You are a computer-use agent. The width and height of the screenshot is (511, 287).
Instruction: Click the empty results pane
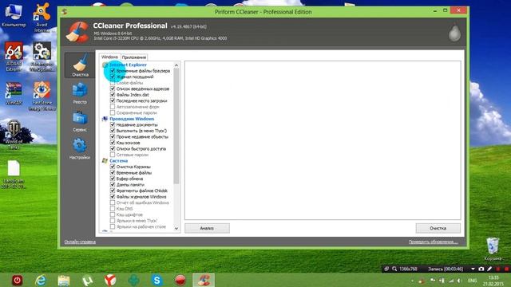(x=323, y=140)
